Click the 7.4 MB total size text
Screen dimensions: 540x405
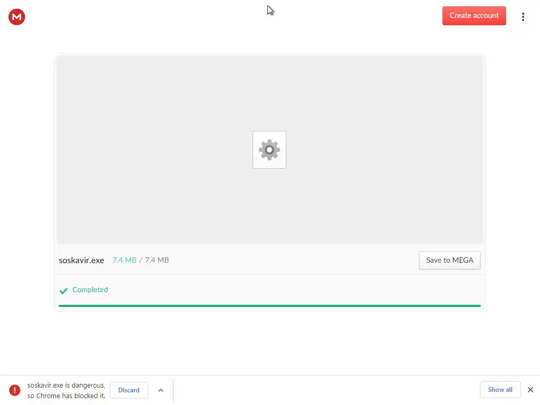point(157,260)
